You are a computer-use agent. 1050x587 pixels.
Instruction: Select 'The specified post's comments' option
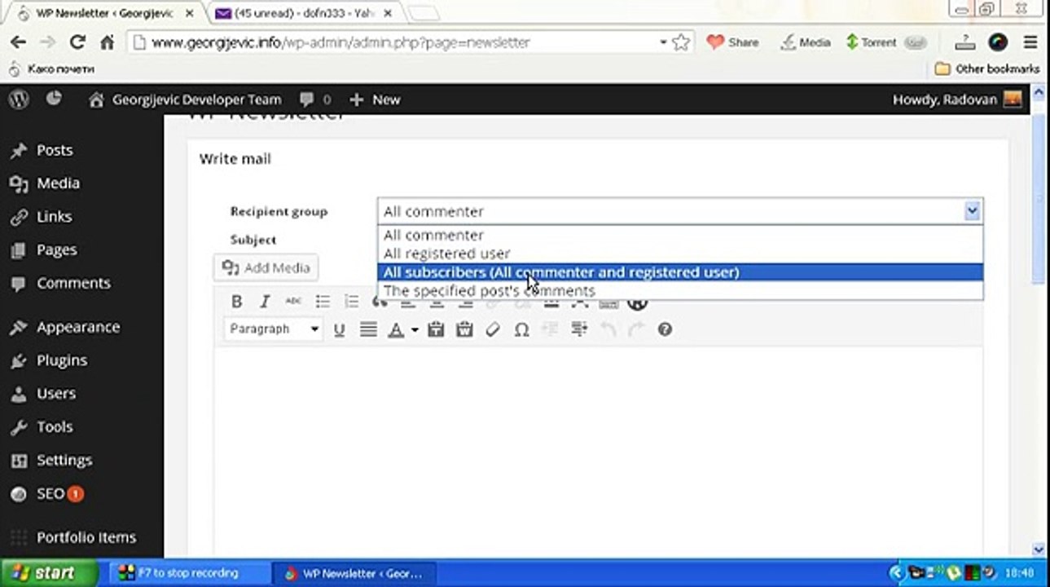pos(680,290)
